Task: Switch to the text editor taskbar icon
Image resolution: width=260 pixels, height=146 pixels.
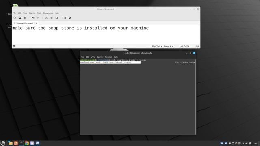Action: pos(32,143)
